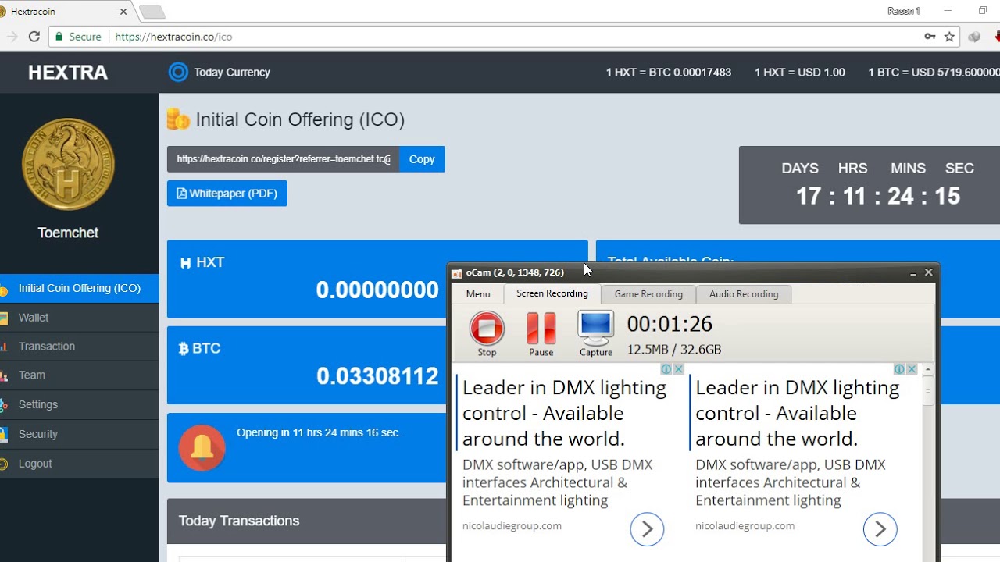Click the oCam Capture monitor icon

[595, 329]
